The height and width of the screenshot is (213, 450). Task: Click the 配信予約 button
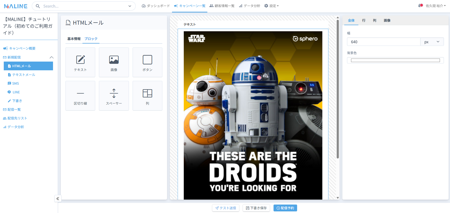click(285, 208)
